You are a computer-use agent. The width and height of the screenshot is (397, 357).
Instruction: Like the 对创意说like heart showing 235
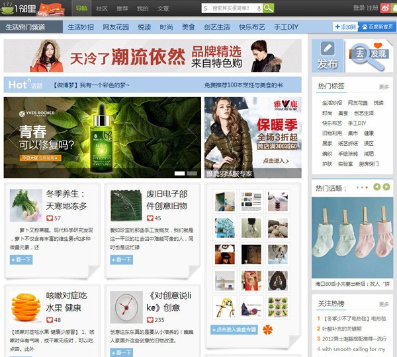click(150, 319)
